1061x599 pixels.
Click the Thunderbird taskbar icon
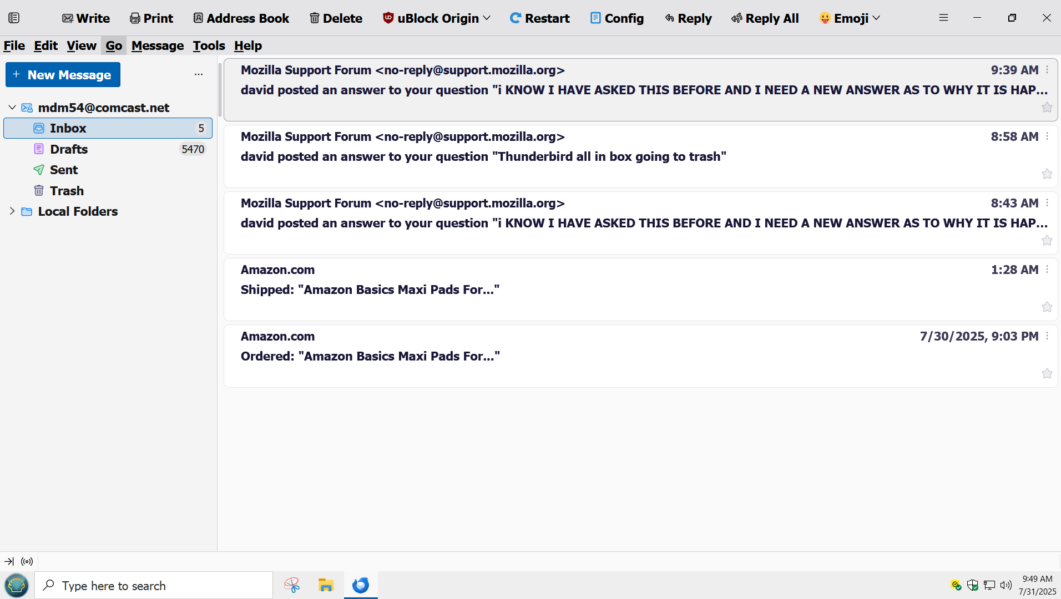coord(361,585)
